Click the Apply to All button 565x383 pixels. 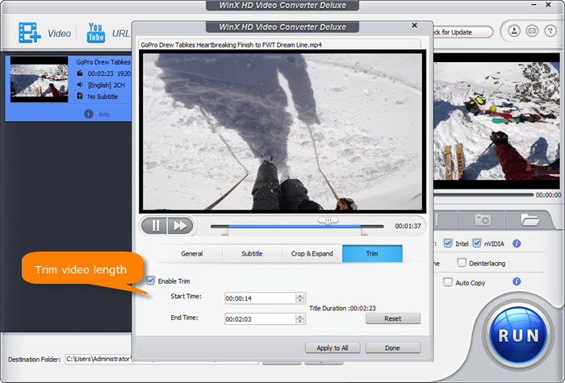(x=333, y=348)
